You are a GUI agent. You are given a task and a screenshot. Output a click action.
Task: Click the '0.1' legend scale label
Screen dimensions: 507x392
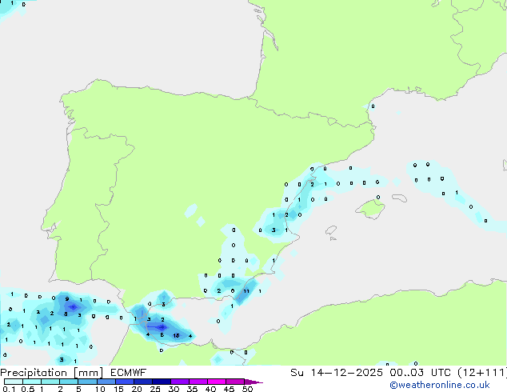[x=9, y=389]
